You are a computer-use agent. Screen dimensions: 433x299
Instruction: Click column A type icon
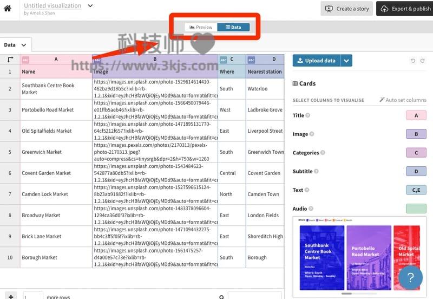(25, 60)
